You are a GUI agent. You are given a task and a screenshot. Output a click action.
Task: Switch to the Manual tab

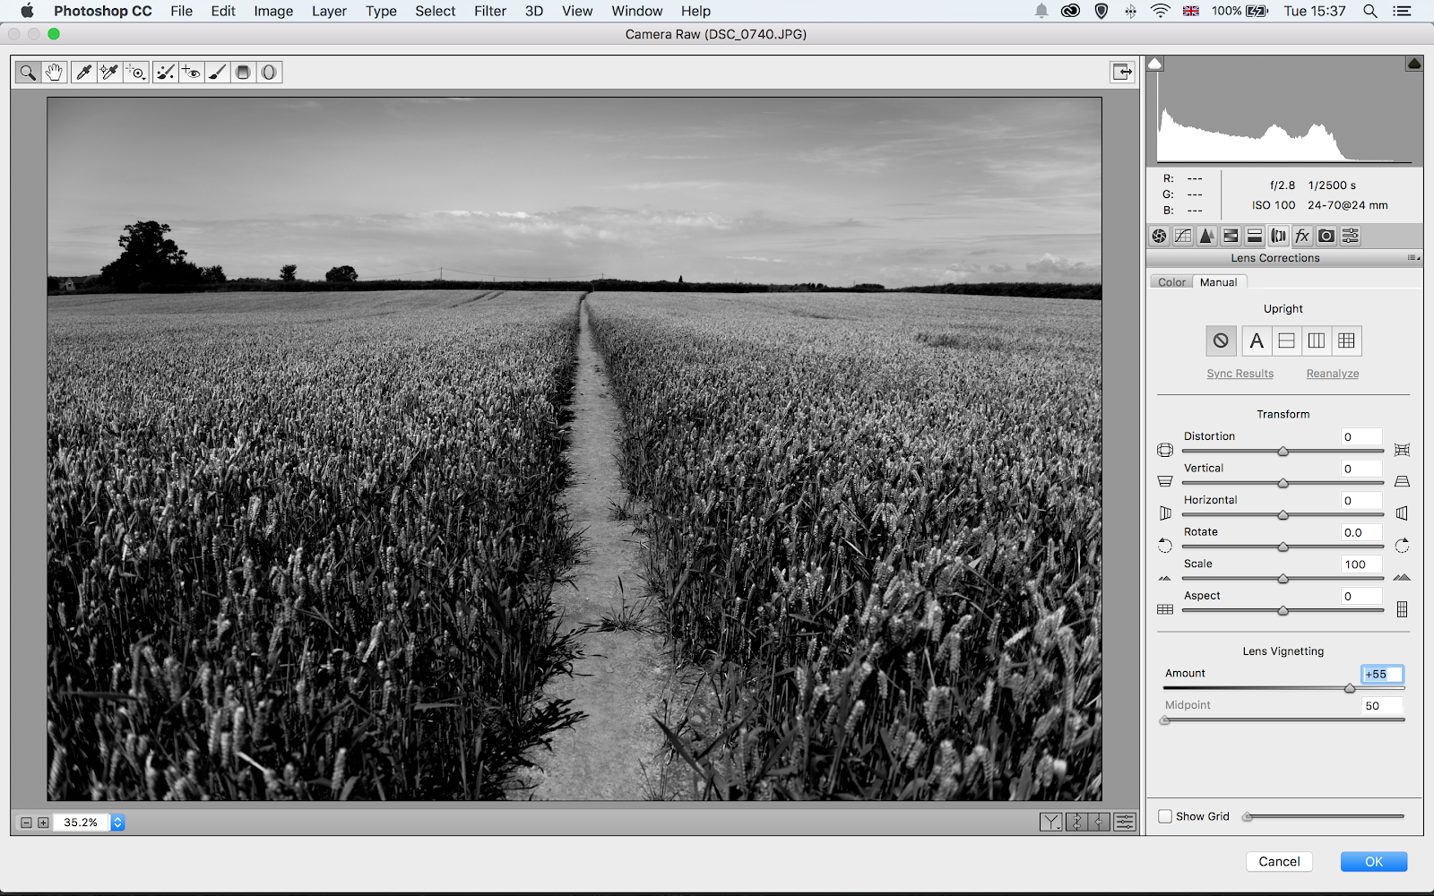1218,282
